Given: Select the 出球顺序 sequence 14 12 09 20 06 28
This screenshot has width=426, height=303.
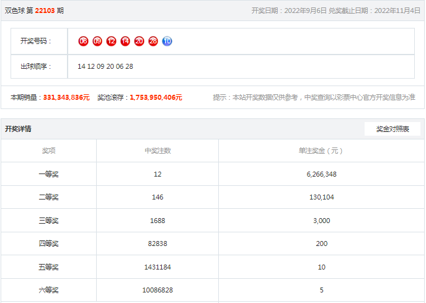Looking at the screenshot, I should [105, 66].
